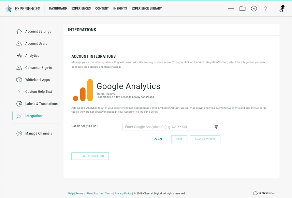292x198 pixels.
Task: Click the icon inside Analytics ID field
Action: (x=216, y=127)
